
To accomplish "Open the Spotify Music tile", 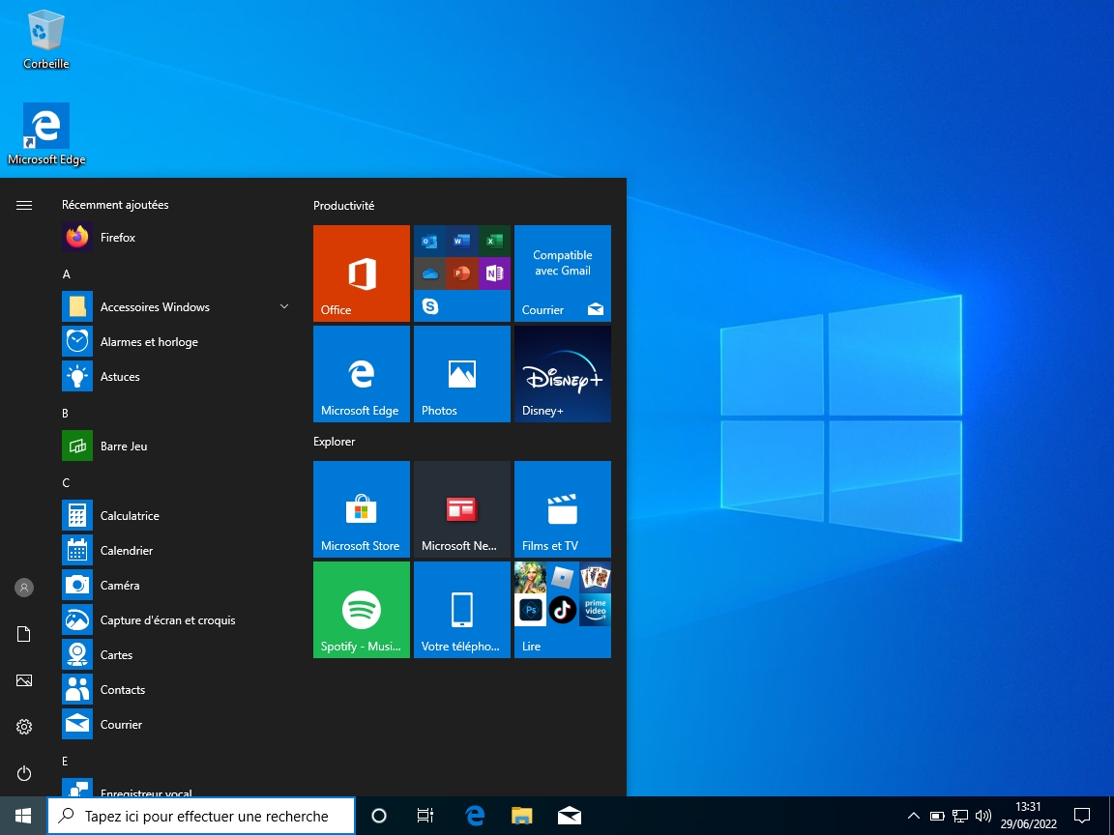I will coord(362,610).
